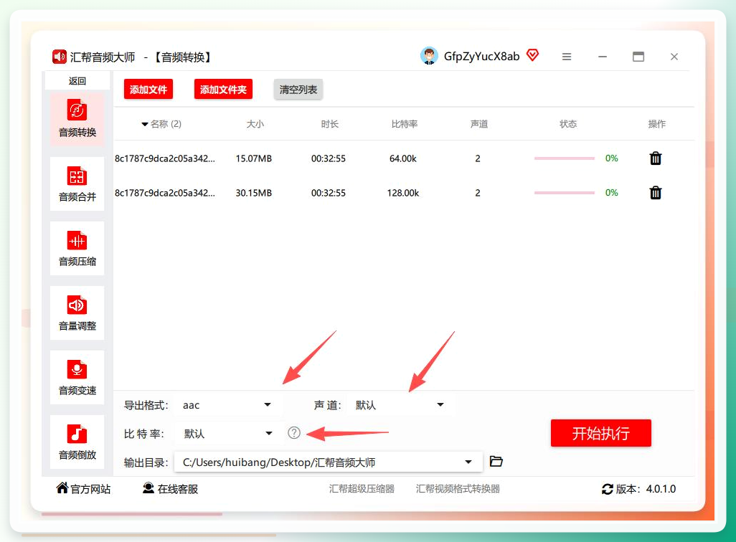Close the application window
Viewport: 736px width, 542px height.
pos(674,57)
